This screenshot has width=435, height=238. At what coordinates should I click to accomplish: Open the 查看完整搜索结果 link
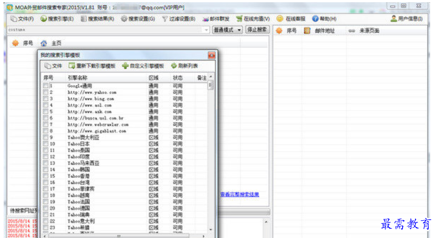click(240, 194)
